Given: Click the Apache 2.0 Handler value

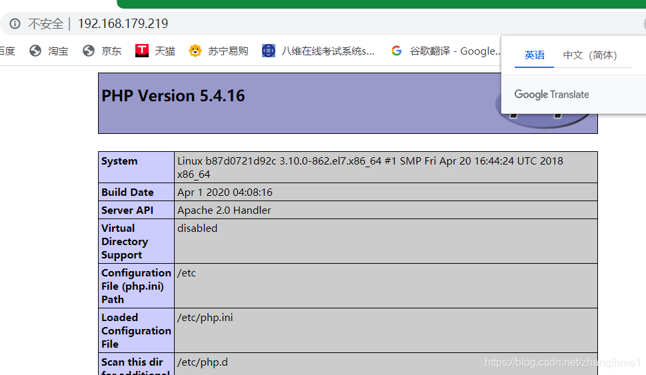Looking at the screenshot, I should click(224, 210).
